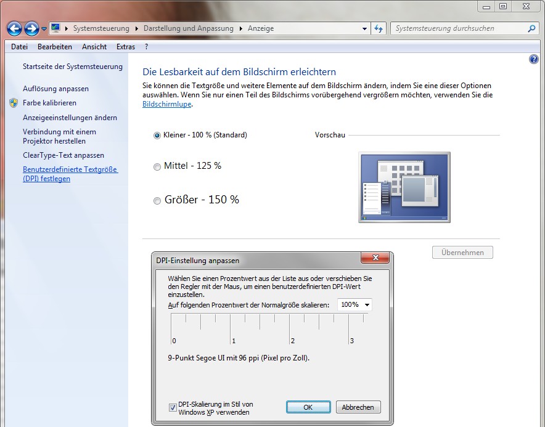This screenshot has width=545, height=427.
Task: Open Anzeigeeinstellungen ändern link
Action: (x=70, y=118)
